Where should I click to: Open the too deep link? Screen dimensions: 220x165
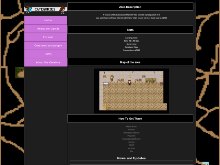click(x=132, y=148)
